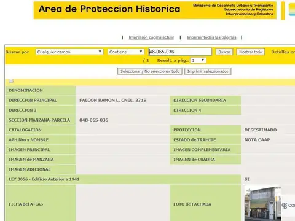Click the 'IMAGEN ADICIONAL' field label
The height and width of the screenshot is (221, 295).
point(29,169)
